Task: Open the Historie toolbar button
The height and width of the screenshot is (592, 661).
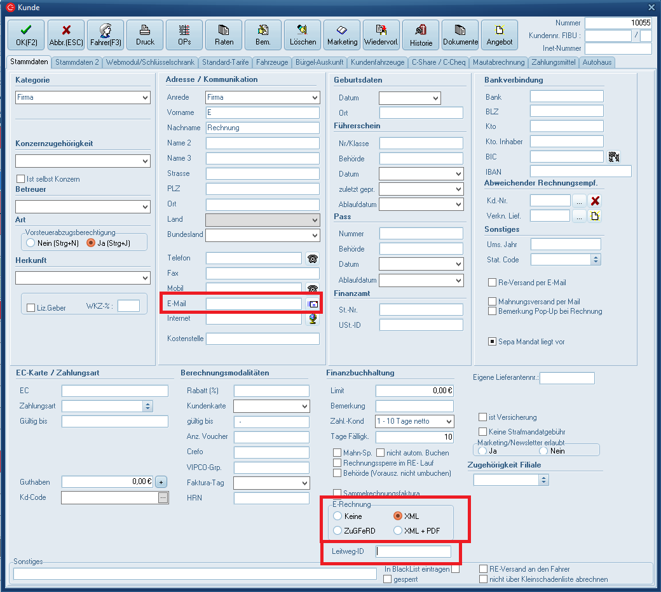Action: click(x=421, y=35)
